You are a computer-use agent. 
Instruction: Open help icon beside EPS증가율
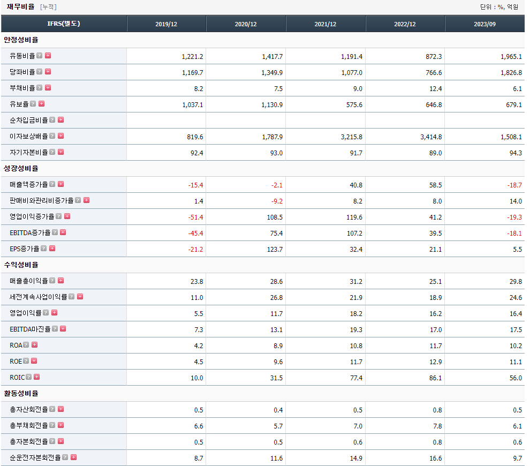43,248
